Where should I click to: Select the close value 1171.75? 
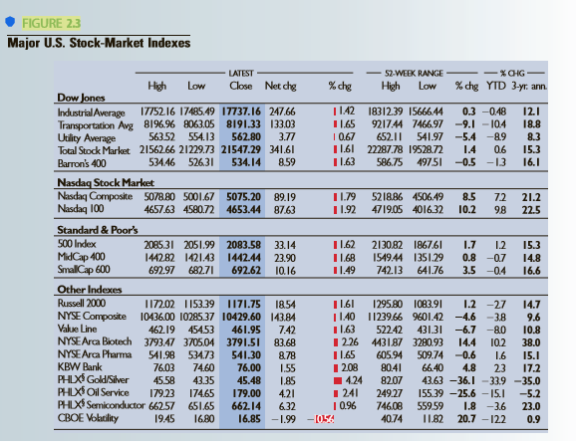pyautogui.click(x=244, y=305)
